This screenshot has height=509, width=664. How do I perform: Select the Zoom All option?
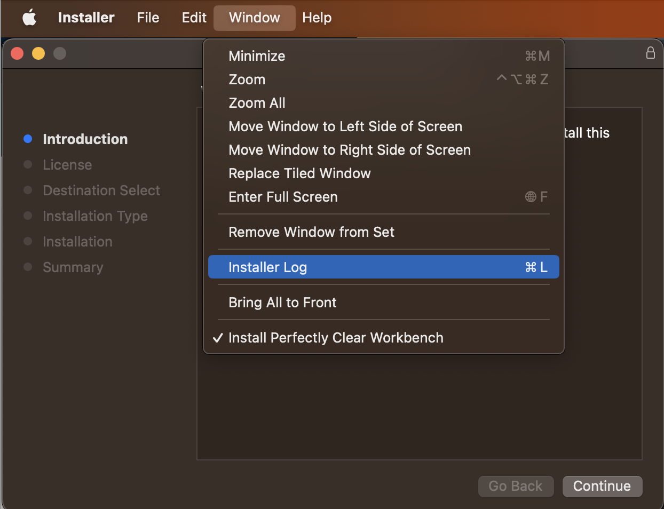point(257,103)
